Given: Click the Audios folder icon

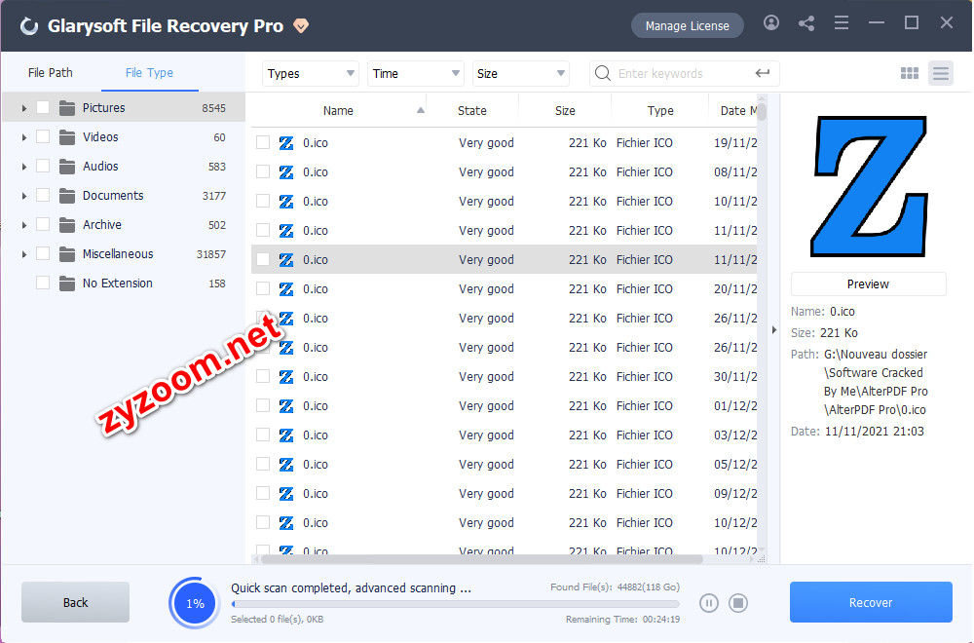Looking at the screenshot, I should pos(67,167).
